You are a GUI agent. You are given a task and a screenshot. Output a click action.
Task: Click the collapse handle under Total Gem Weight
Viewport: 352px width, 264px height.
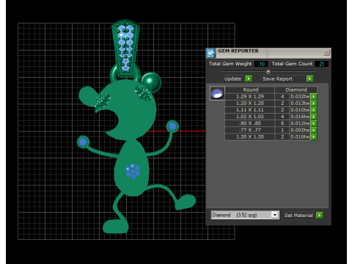click(268, 71)
